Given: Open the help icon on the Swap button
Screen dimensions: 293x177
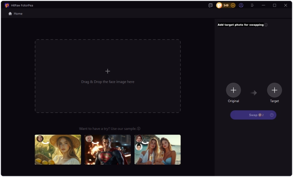Looking at the screenshot, I should pos(272,115).
